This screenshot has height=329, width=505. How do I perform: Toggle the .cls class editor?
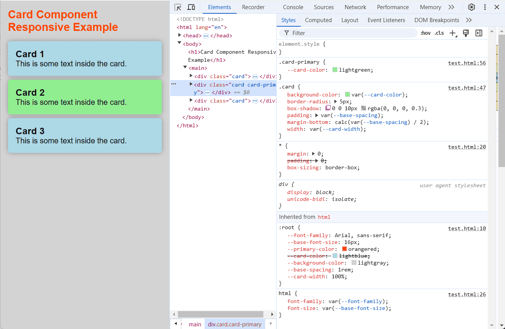439,33
